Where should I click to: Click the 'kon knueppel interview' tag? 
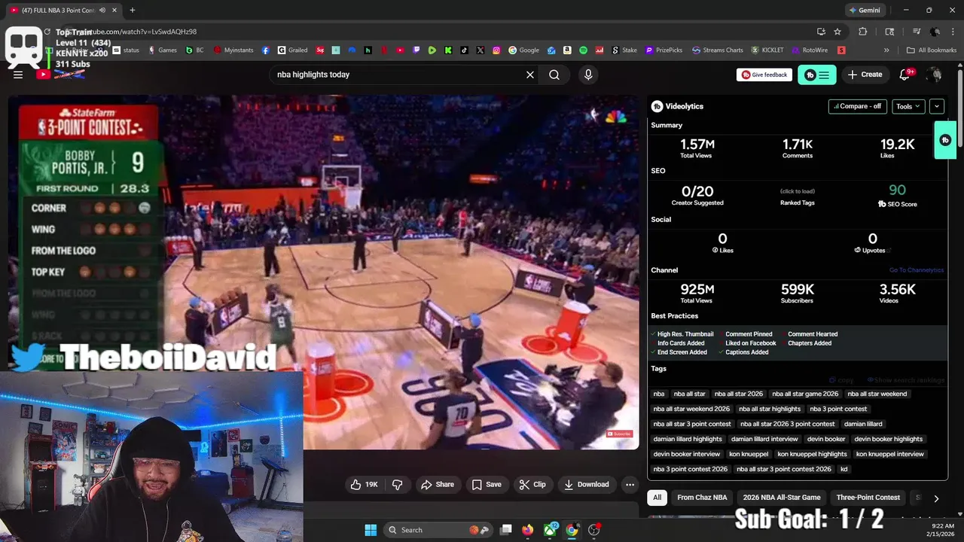[890, 454]
